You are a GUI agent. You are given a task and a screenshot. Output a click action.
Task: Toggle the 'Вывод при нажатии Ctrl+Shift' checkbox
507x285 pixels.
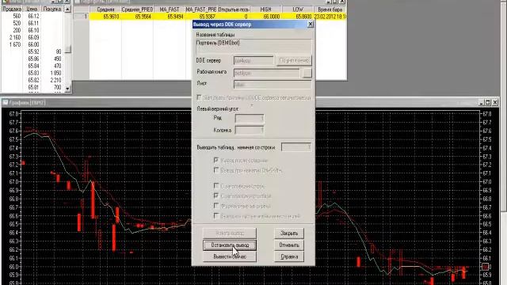[x=216, y=170]
